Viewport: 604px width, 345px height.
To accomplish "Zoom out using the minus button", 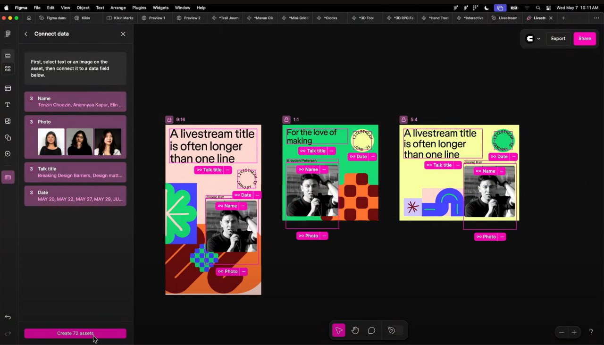I will click(x=562, y=332).
